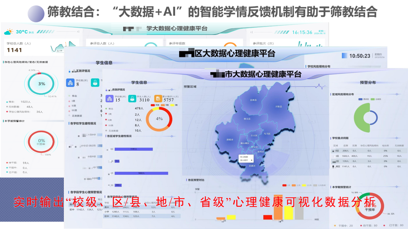
Task: Click the 预警区域 heading above the map
Action: point(190,87)
